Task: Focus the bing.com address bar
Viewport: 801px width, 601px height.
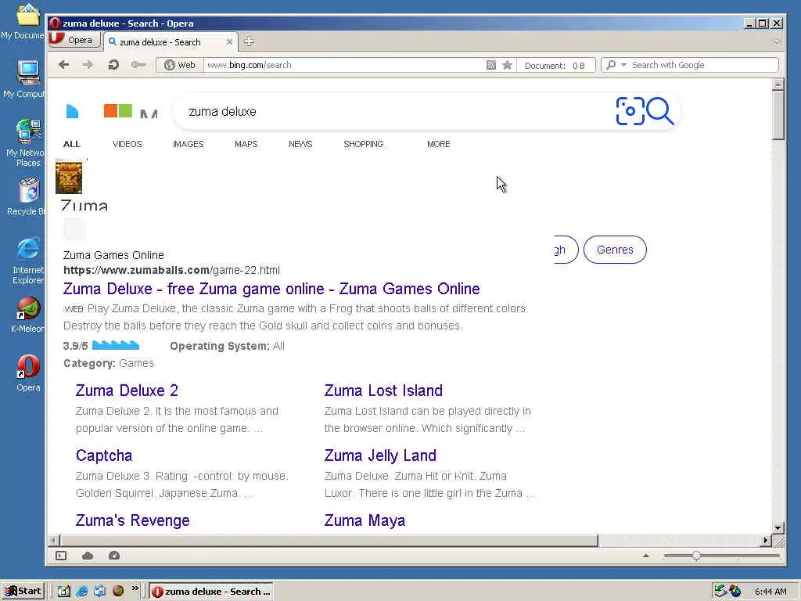Action: tap(343, 65)
